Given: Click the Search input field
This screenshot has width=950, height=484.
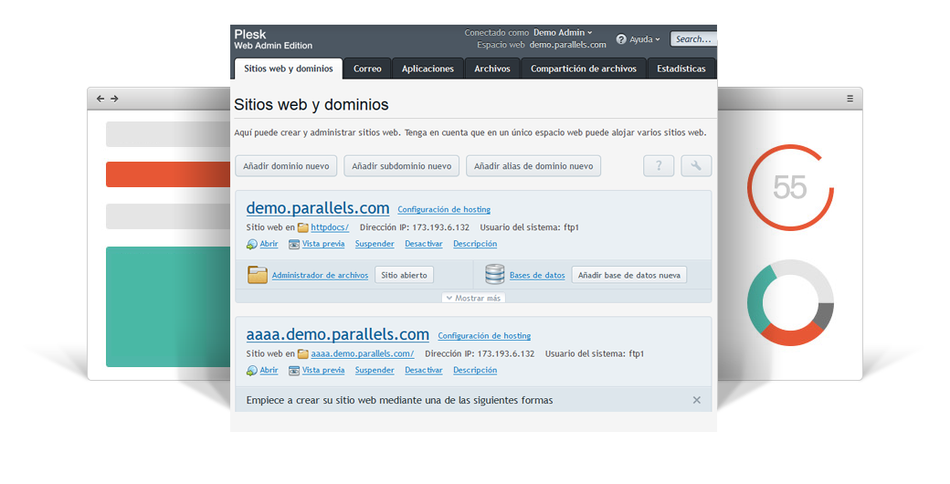Looking at the screenshot, I should pos(693,39).
